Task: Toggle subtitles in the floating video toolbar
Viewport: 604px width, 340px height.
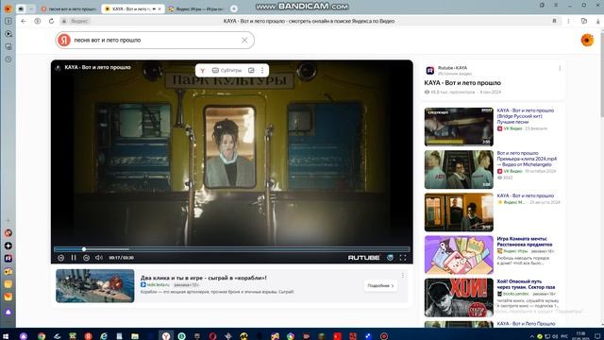Action: 226,71
